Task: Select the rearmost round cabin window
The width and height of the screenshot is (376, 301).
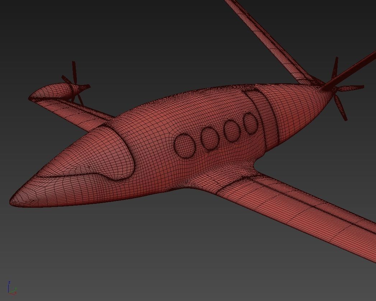Action: point(250,123)
